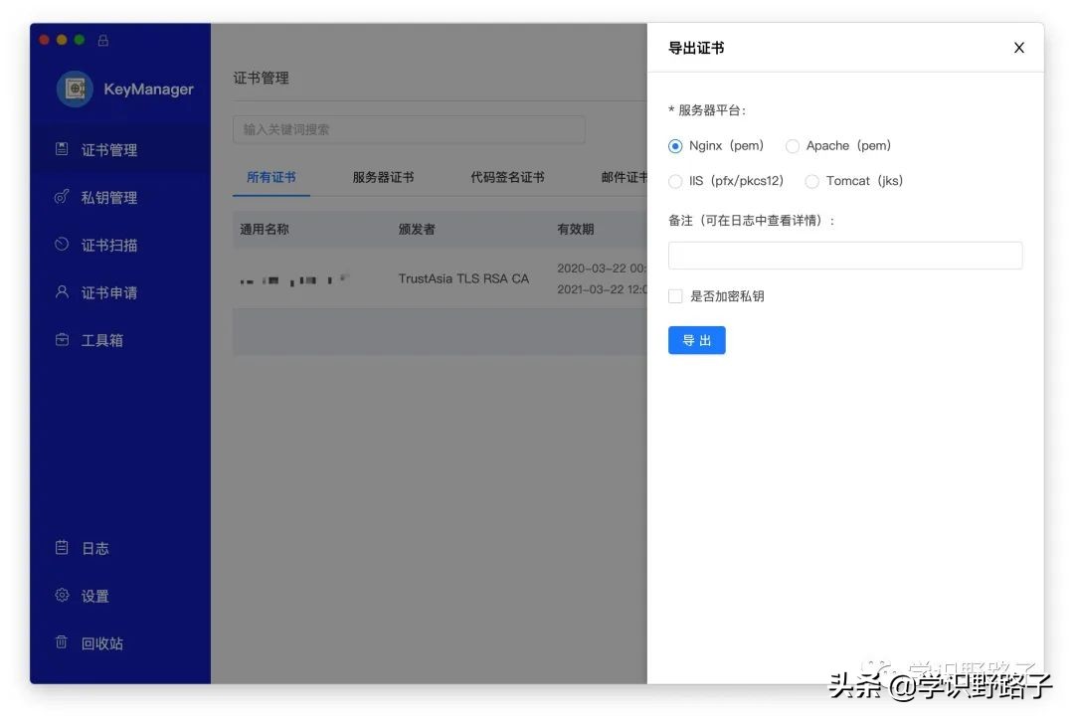Image resolution: width=1074 pixels, height=721 pixels.
Task: Select the Nginx (pem) platform option
Action: tap(675, 145)
